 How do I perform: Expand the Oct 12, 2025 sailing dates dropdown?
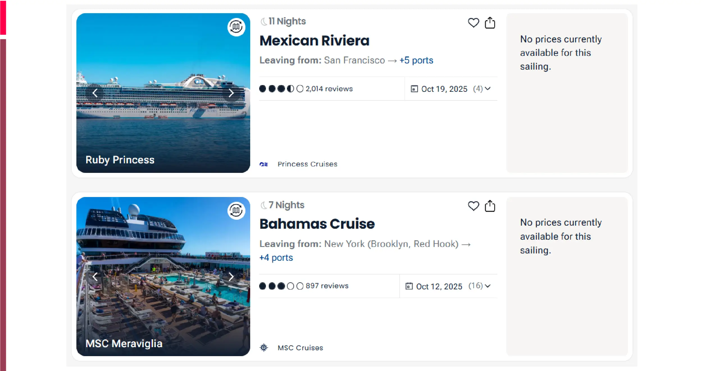click(488, 286)
